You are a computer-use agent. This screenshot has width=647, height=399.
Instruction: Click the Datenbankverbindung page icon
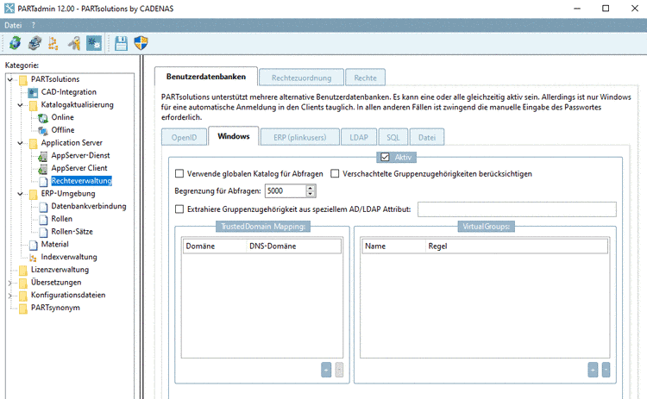click(43, 207)
